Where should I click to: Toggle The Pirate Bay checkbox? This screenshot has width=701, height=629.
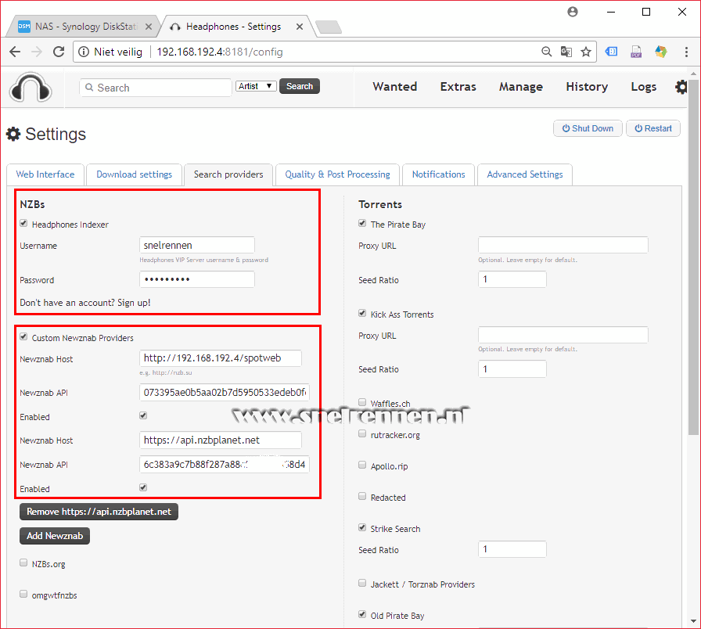(x=362, y=224)
